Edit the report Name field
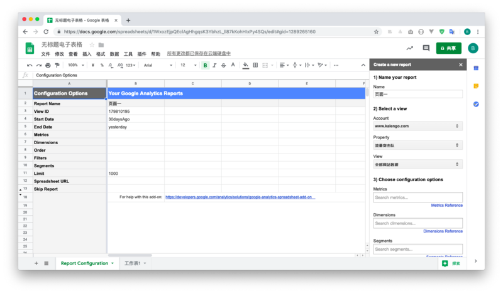 tap(417, 95)
